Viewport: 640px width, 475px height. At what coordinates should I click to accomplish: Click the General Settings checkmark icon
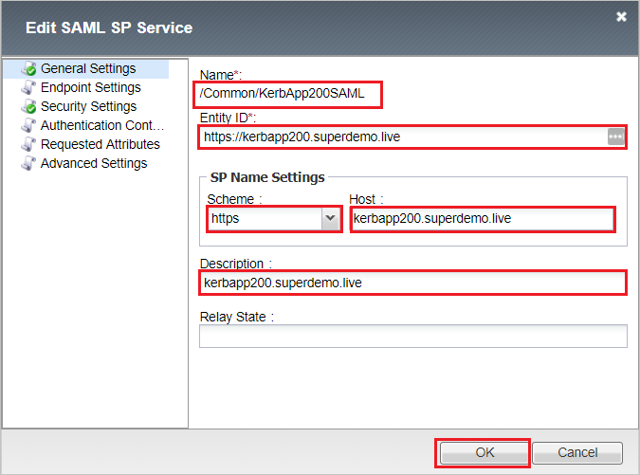pyautogui.click(x=28, y=68)
